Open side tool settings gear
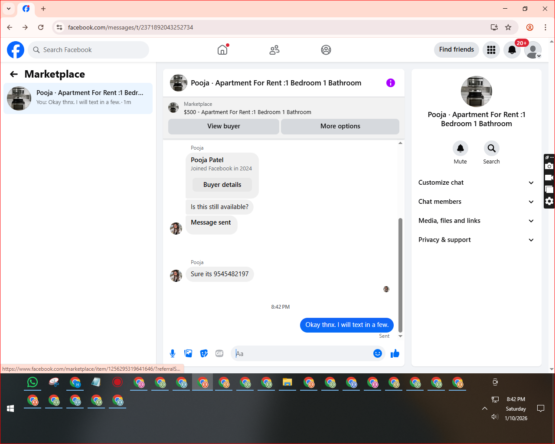555x444 pixels. pos(549,201)
